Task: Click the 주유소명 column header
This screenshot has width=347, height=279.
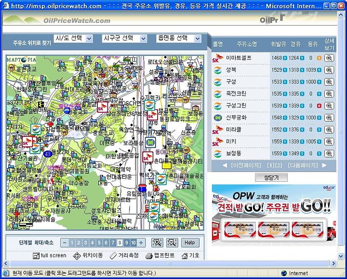Action: pyautogui.click(x=247, y=44)
